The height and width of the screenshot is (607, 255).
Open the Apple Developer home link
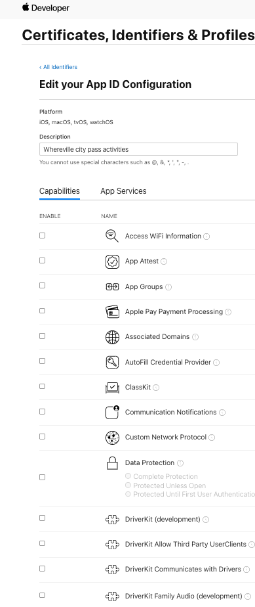[x=46, y=7]
